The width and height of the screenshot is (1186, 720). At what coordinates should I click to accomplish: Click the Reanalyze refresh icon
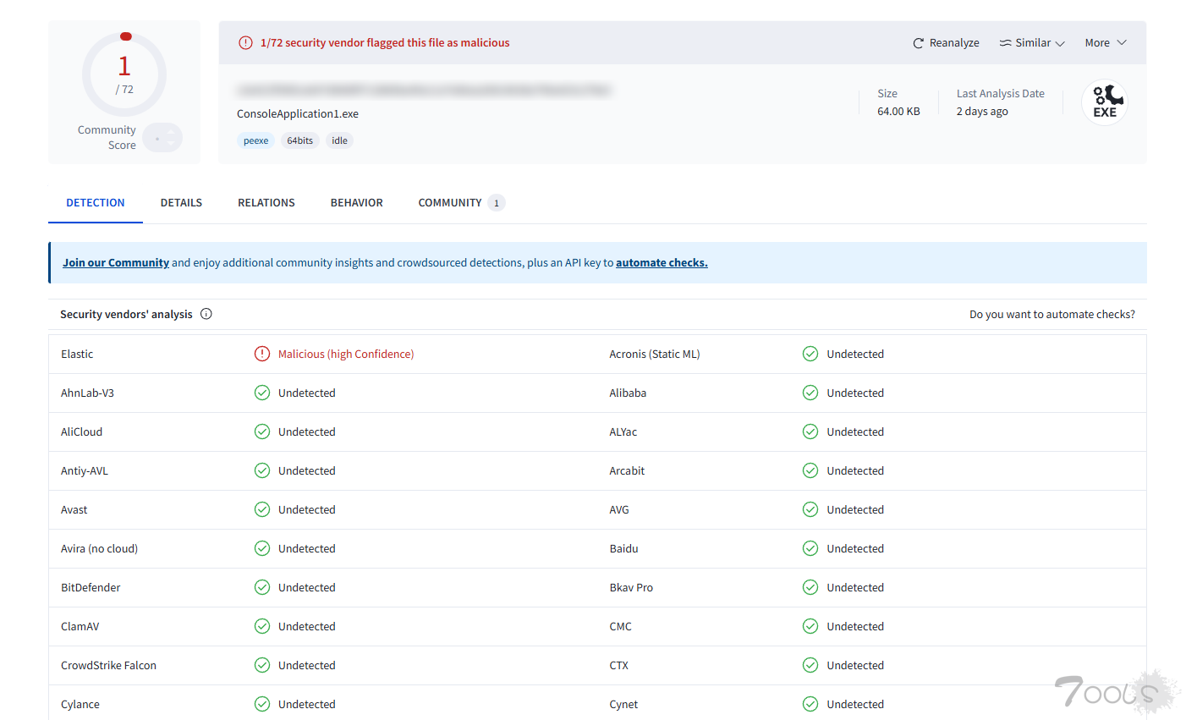918,43
